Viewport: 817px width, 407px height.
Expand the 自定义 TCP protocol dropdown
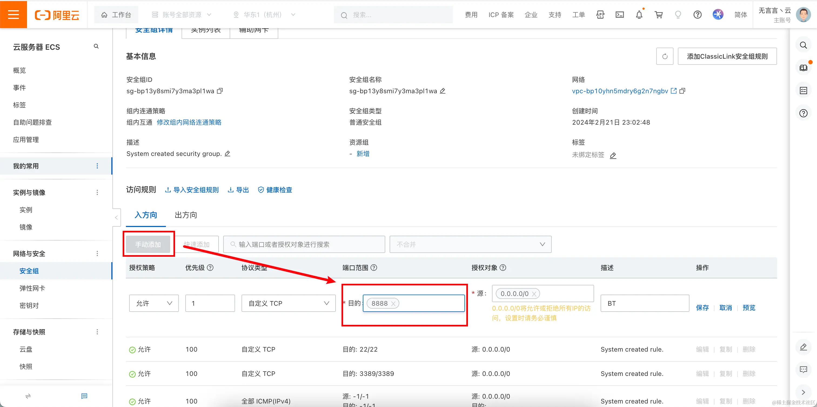[288, 303]
